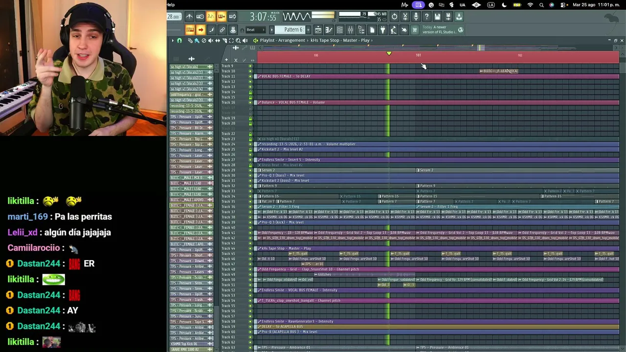Expand the arrow after the Play breadcrumb
Image resolution: width=626 pixels, height=352 pixels.
coord(373,40)
